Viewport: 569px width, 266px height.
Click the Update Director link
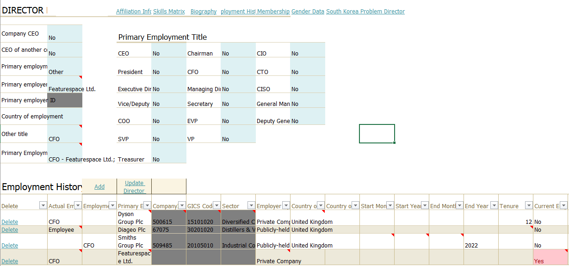(135, 187)
